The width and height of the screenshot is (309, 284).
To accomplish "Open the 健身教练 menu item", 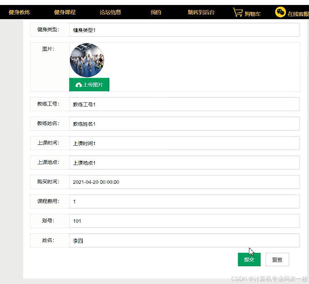I will [19, 12].
